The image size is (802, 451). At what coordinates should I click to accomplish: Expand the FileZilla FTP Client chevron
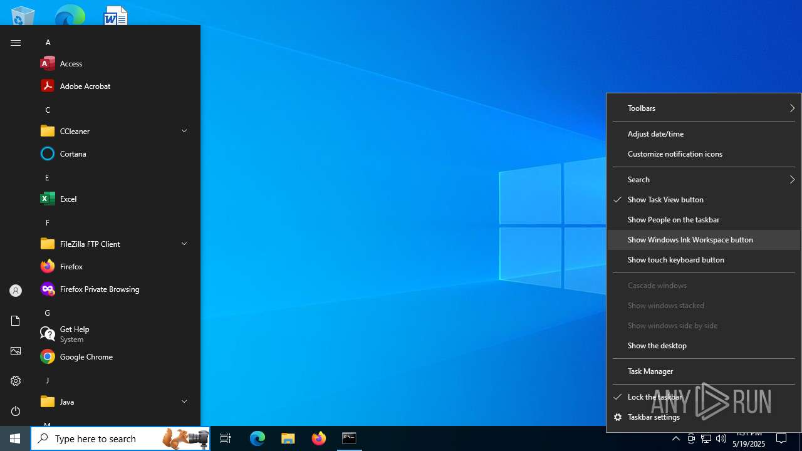click(184, 244)
